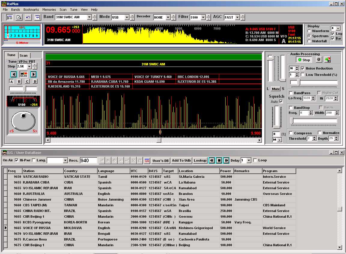Enable the Loop checkbox
This screenshot has width=346, height=254.
pyautogui.click(x=255, y=160)
